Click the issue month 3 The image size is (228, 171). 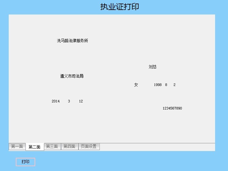69,101
